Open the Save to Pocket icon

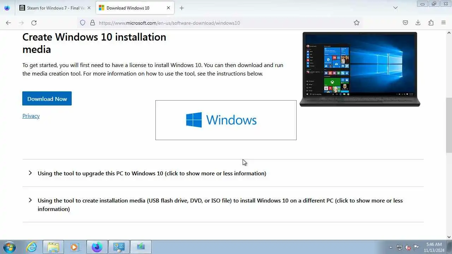(405, 23)
